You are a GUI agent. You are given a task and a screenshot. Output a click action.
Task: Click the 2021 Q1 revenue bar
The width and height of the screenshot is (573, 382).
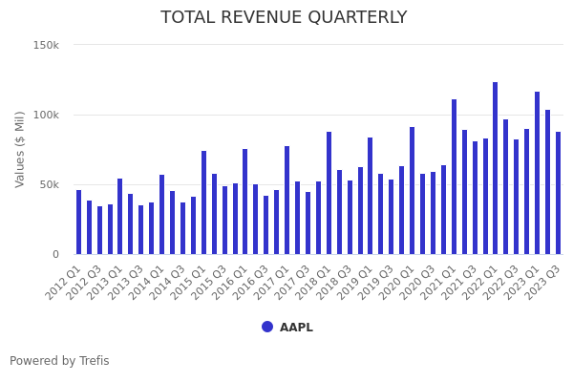pyautogui.click(x=454, y=177)
